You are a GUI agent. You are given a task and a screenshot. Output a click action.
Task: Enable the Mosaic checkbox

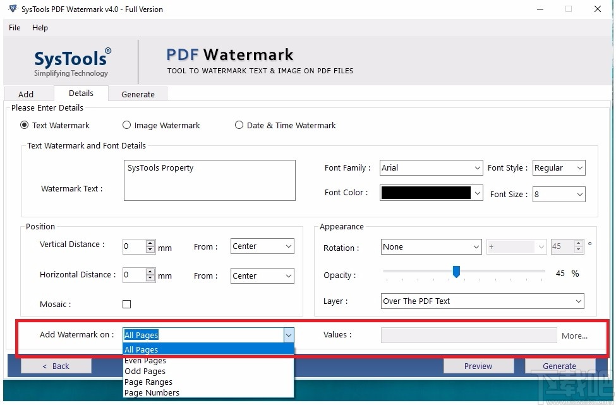coord(126,304)
